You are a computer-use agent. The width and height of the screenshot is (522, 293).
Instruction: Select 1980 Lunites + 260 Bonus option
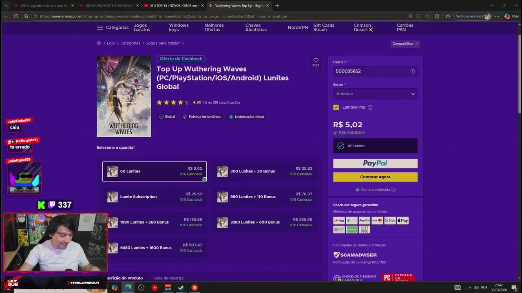pyautogui.click(x=155, y=222)
